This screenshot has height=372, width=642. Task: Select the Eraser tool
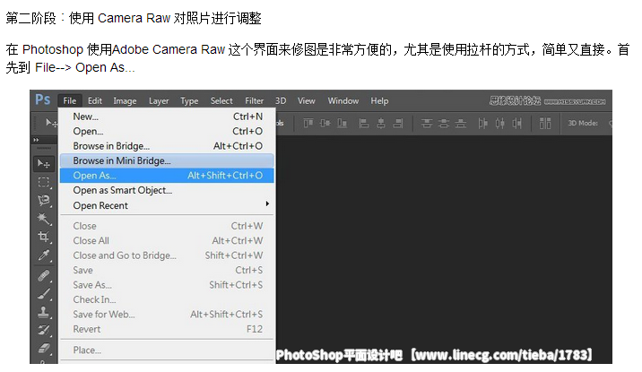coord(43,349)
